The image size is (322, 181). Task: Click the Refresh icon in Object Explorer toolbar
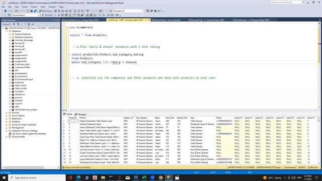point(29,24)
